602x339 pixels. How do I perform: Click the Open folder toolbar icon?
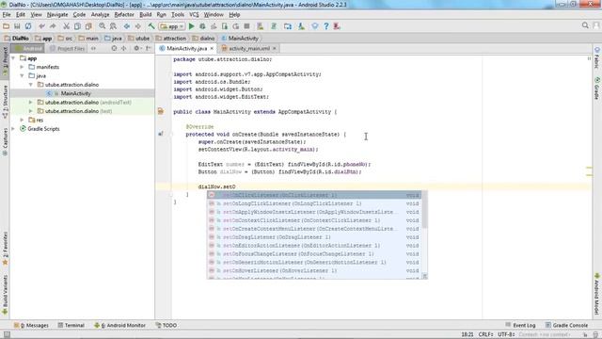[x=7, y=26]
